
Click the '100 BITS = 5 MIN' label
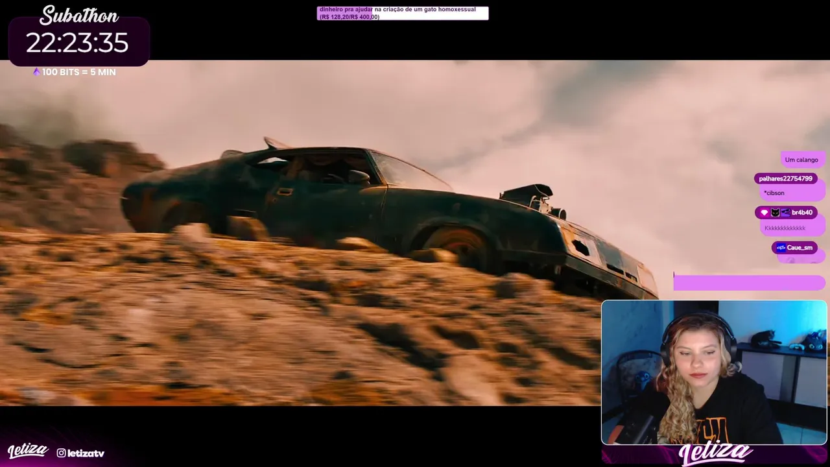click(79, 72)
